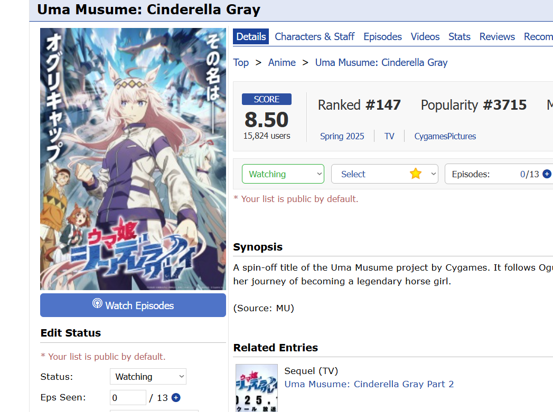The image size is (553, 412).
Task: Open the Status dropdown under Edit Status
Action: pos(148,377)
